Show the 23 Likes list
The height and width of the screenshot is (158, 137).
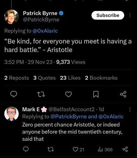[70, 78]
